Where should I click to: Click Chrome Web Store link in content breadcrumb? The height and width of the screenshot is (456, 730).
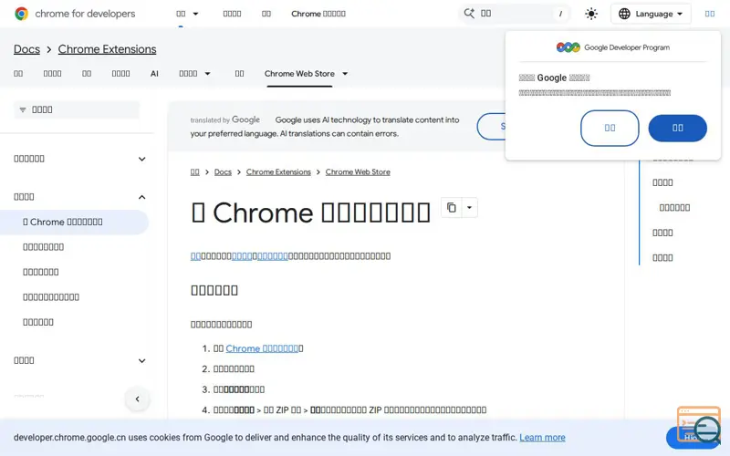click(358, 172)
